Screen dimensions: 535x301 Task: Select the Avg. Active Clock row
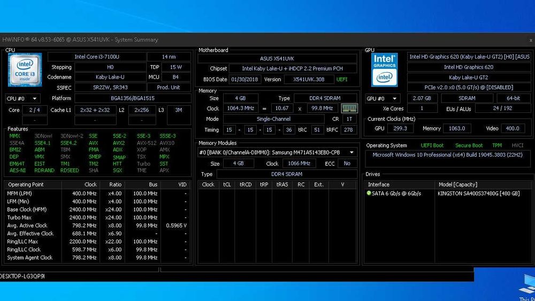pyautogui.click(x=97, y=225)
